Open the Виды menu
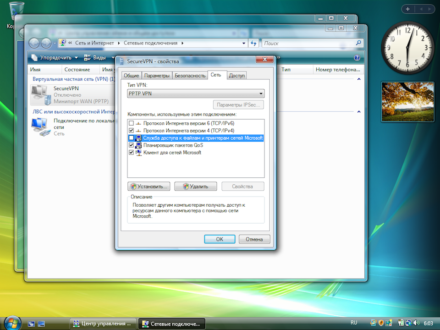 coord(99,58)
